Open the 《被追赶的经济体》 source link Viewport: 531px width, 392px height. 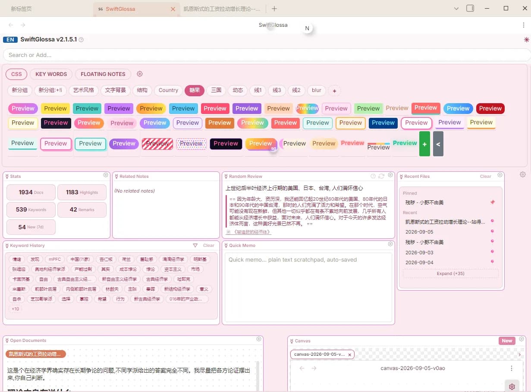pyautogui.click(x=252, y=232)
